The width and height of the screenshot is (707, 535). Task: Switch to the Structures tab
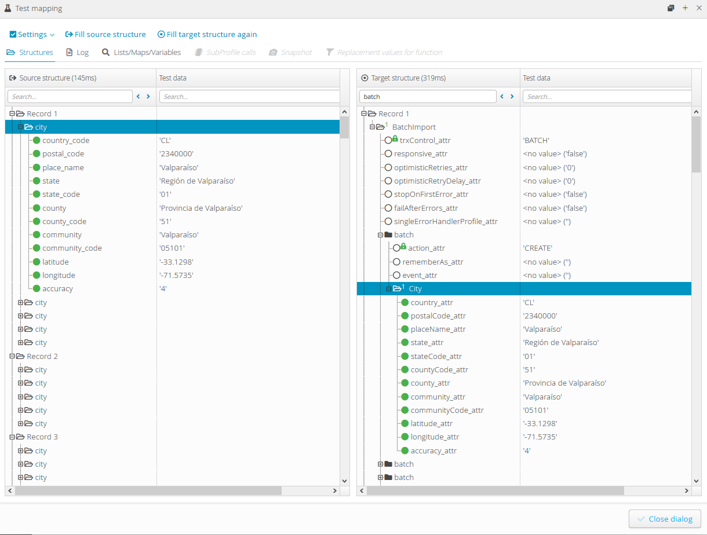tap(30, 52)
